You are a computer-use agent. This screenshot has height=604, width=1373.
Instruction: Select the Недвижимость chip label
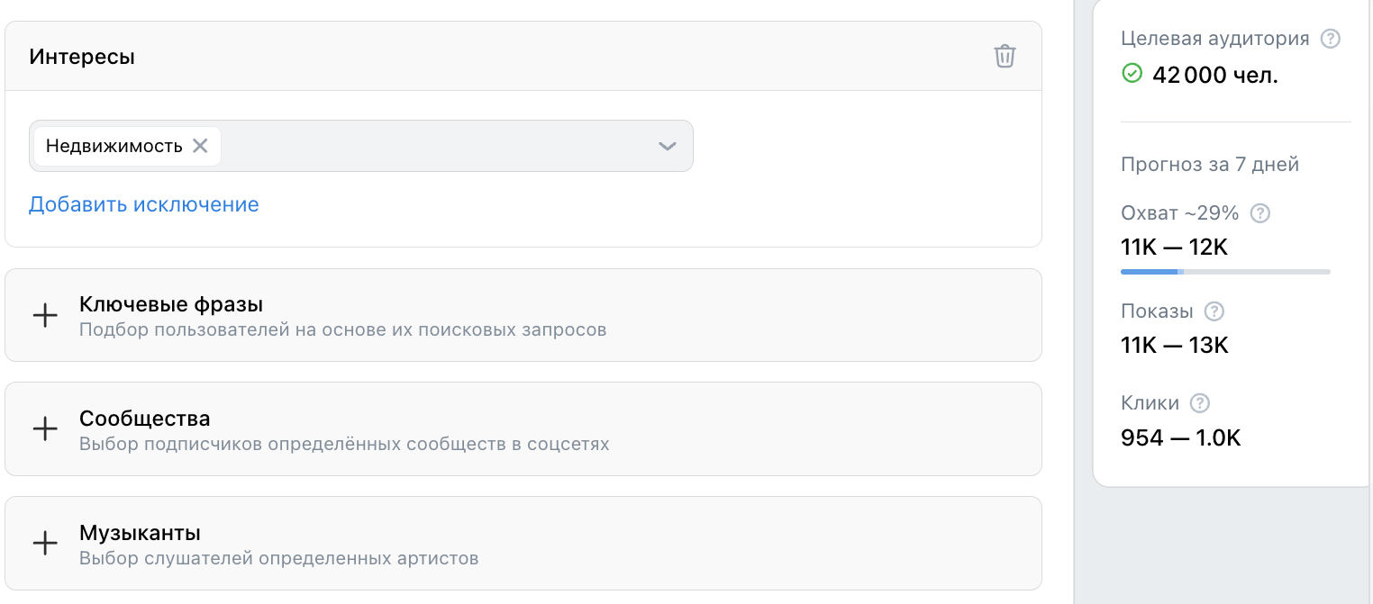[x=114, y=146]
